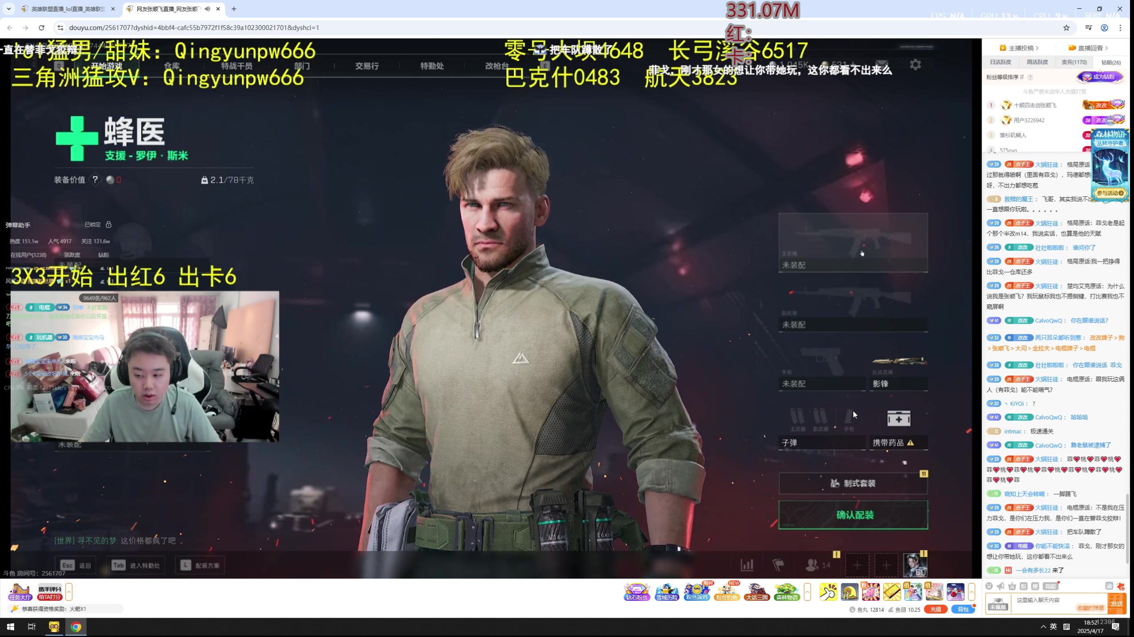The image size is (1134, 637).
Task: Open the 粉丝钓鱼 activity icon
Action: [726, 592]
